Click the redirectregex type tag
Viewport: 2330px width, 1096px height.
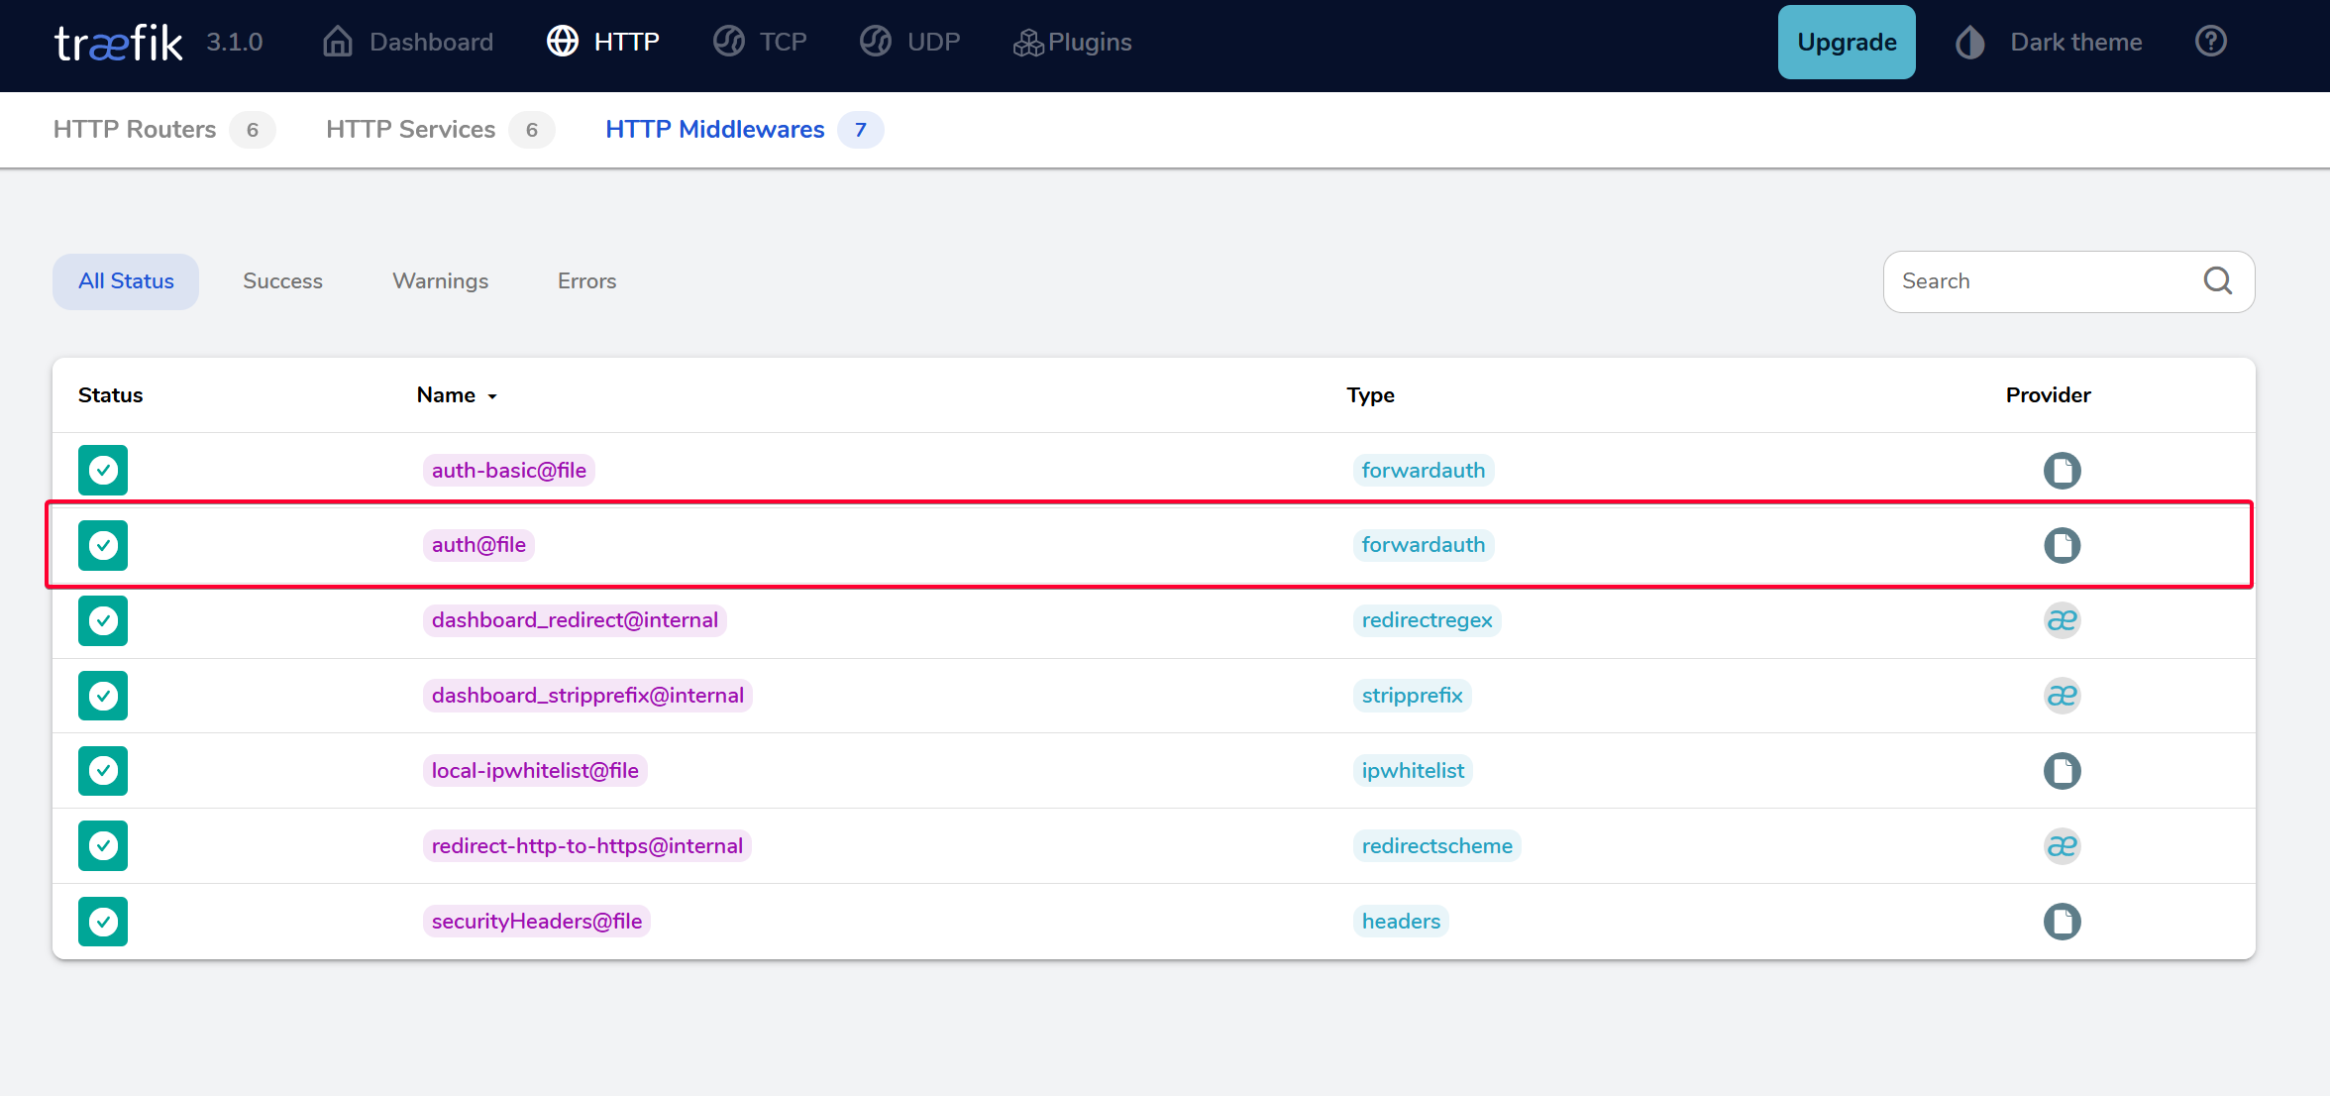pos(1427,620)
